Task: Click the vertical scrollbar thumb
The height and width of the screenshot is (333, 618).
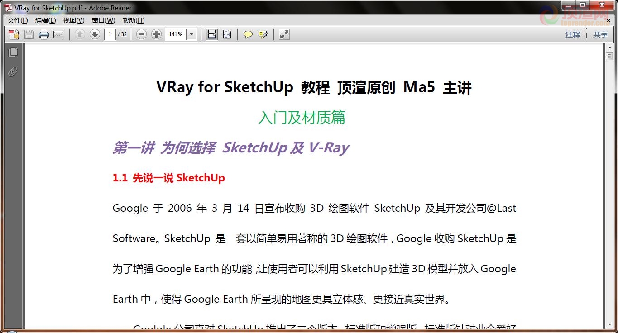Action: 609,56
